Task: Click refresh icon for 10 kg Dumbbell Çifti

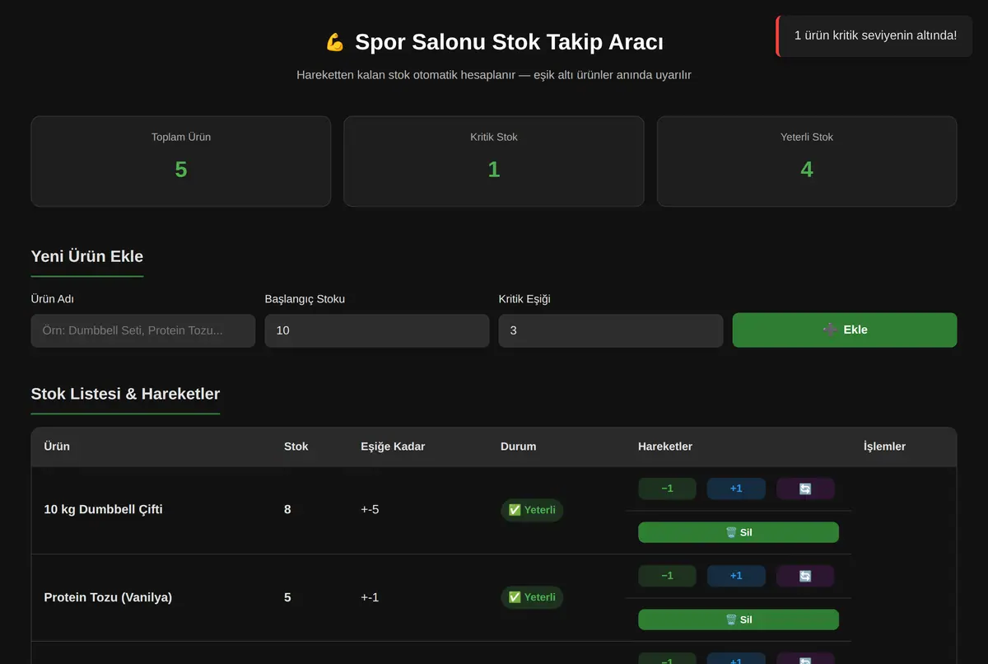Action: pos(805,489)
